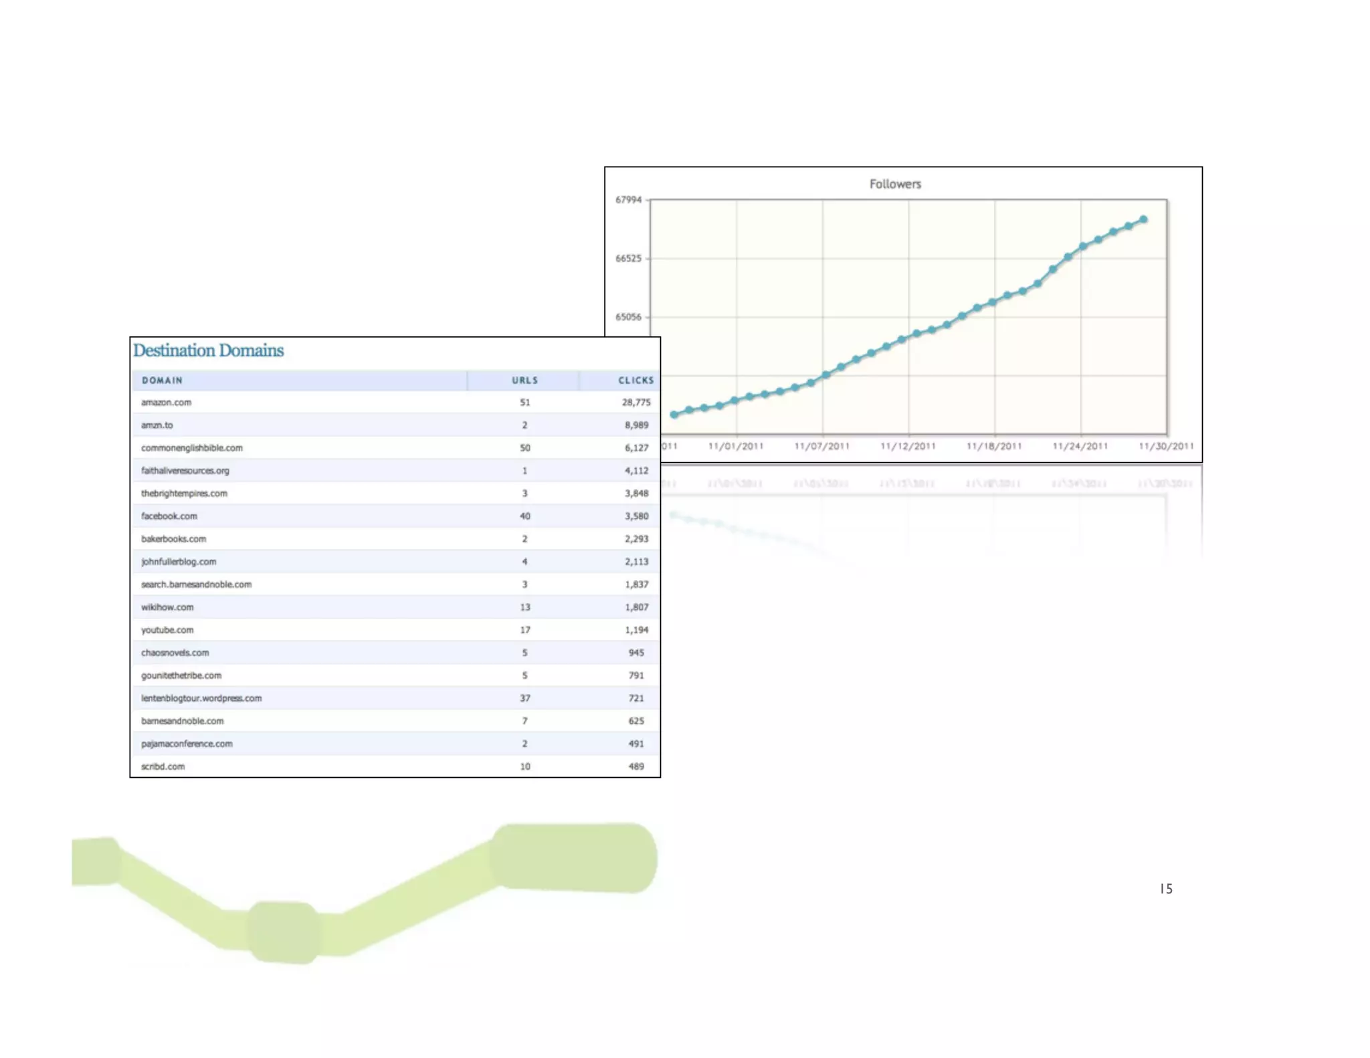Click the 67994 y-axis label

tap(628, 200)
